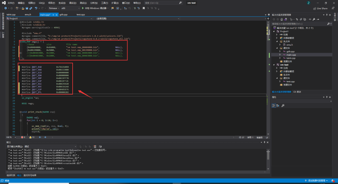
Task: Open the Release configuration dropdown
Action: 54,8
